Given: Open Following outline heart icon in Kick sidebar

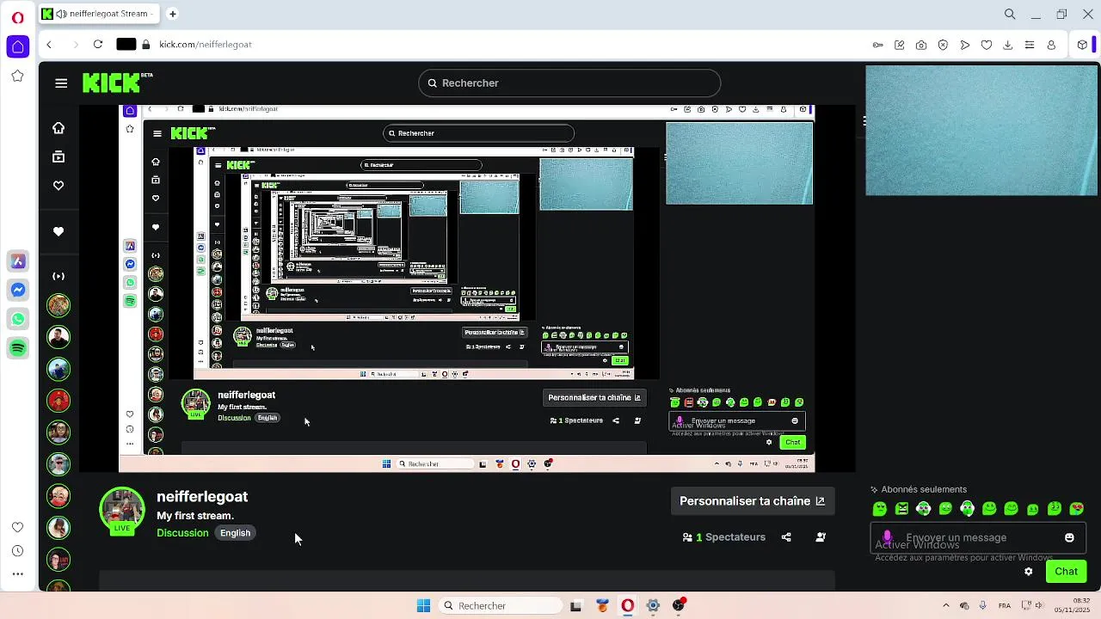Looking at the screenshot, I should pyautogui.click(x=58, y=186).
